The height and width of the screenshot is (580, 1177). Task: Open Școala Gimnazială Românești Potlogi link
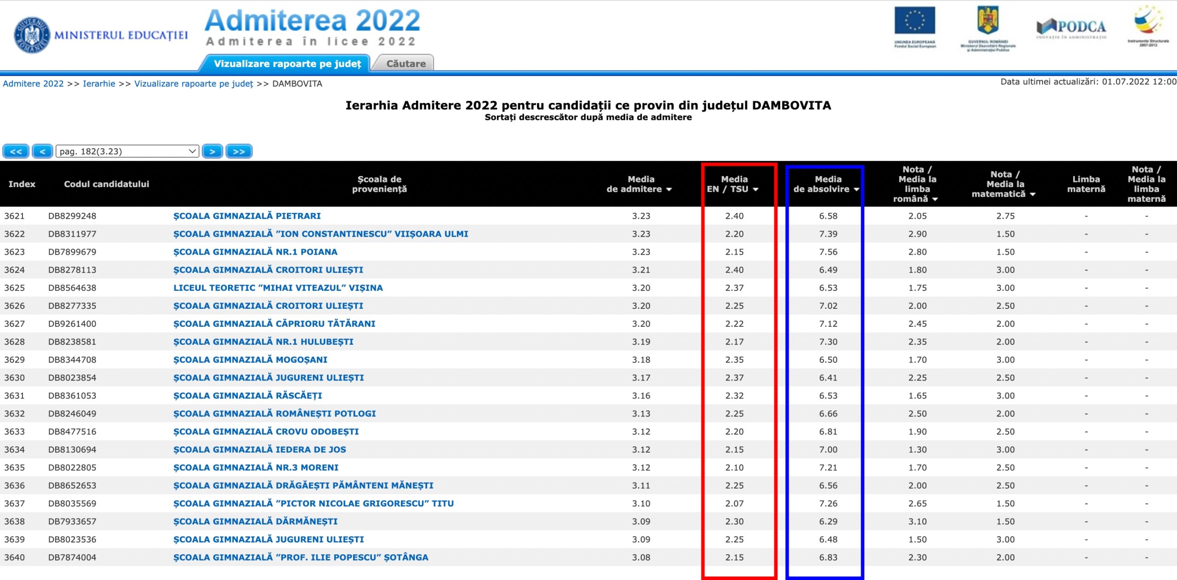[274, 413]
